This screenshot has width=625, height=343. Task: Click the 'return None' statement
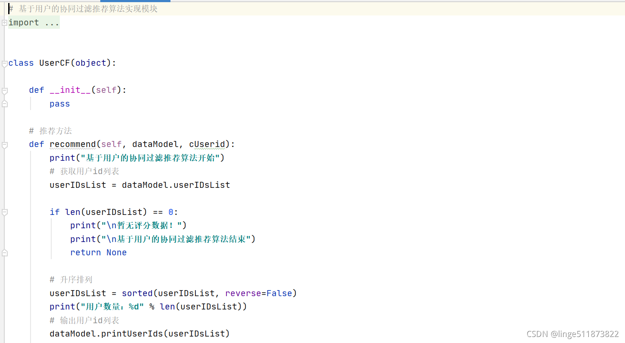(99, 252)
